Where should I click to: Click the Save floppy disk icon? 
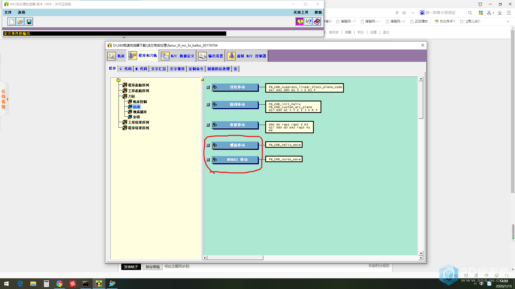coord(29,22)
